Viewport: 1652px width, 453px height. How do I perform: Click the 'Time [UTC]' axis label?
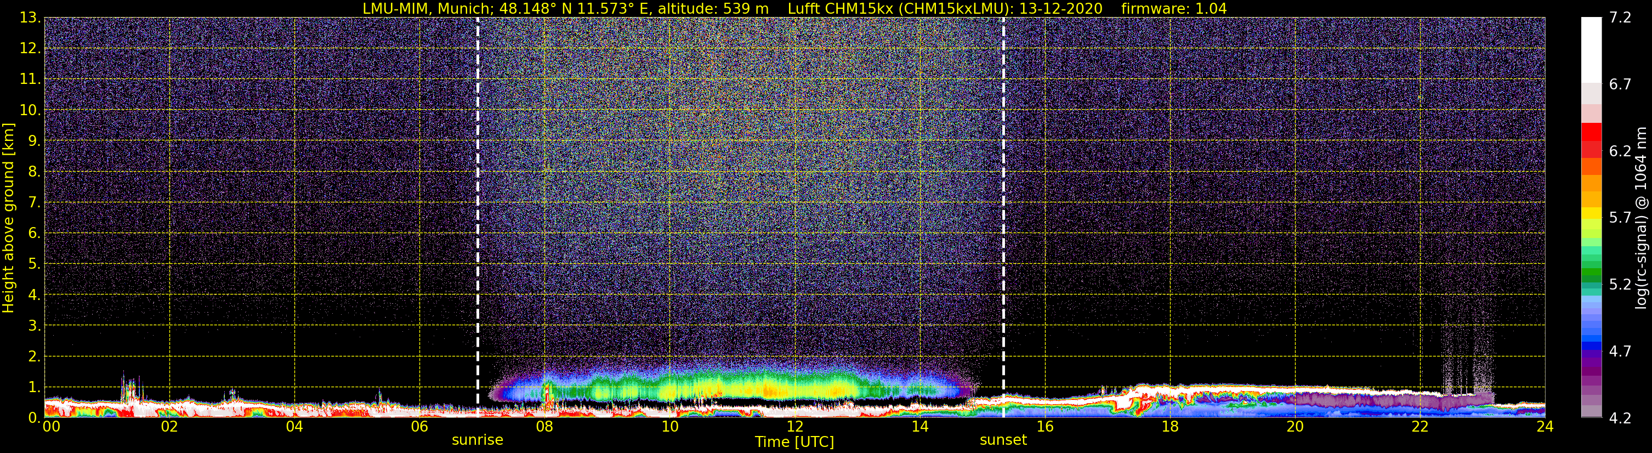click(x=794, y=441)
